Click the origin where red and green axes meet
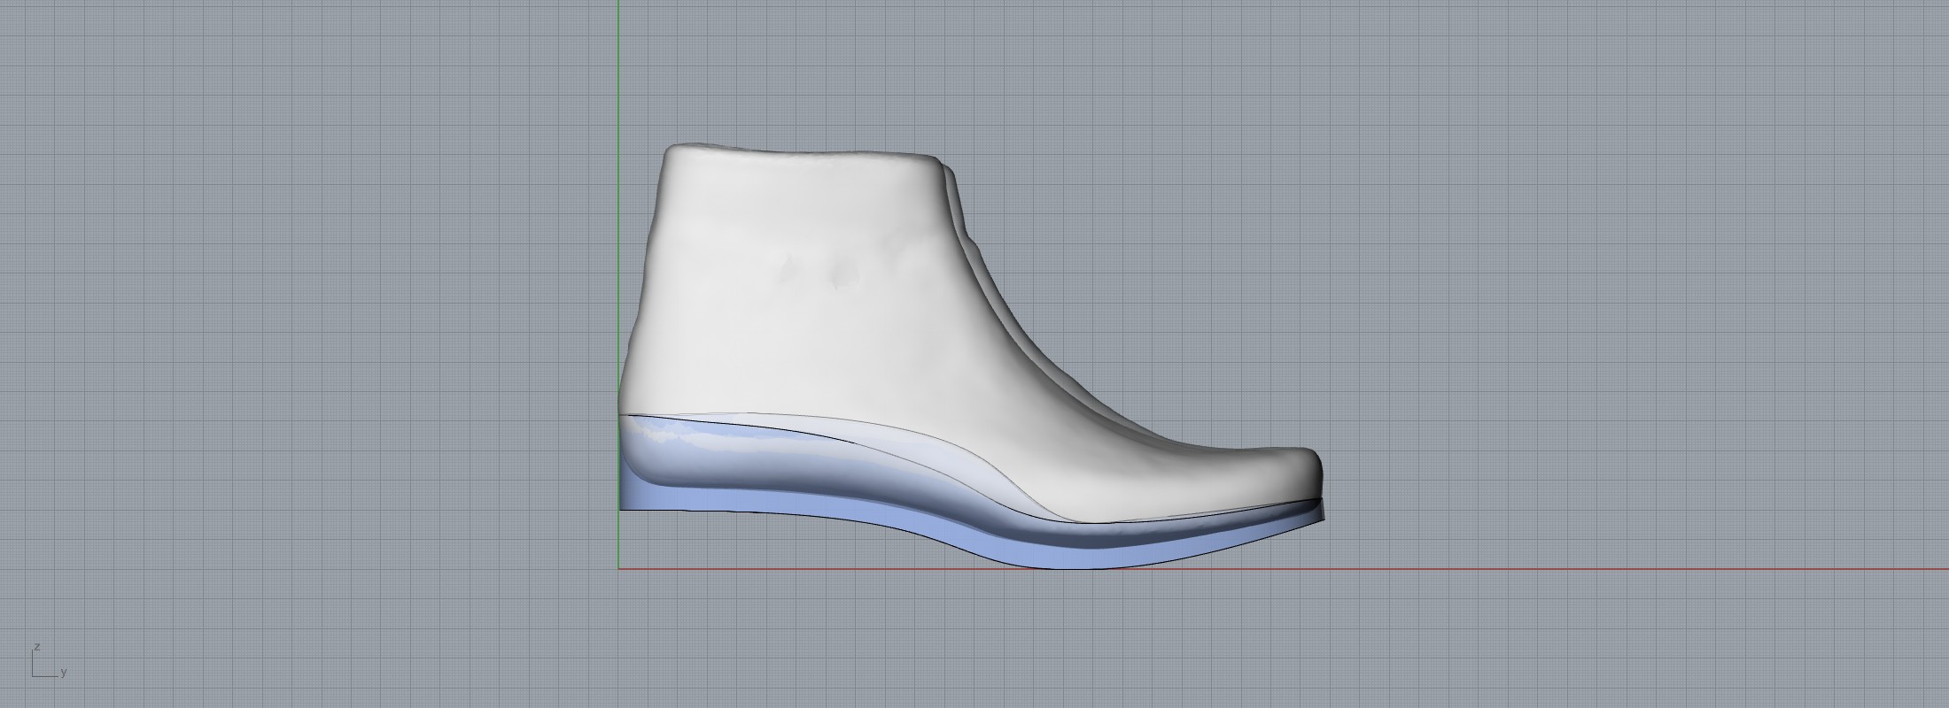Screen dimensions: 1949x708 click(x=618, y=569)
